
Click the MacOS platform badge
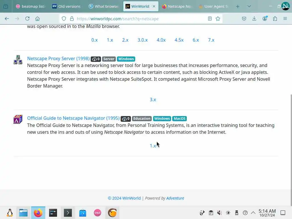pyautogui.click(x=180, y=119)
